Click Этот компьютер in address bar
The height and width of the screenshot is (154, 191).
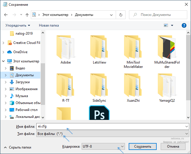(x=55, y=15)
